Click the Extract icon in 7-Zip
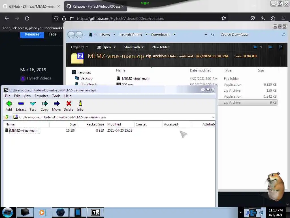The width and height of the screenshot is (290, 218). (21, 104)
